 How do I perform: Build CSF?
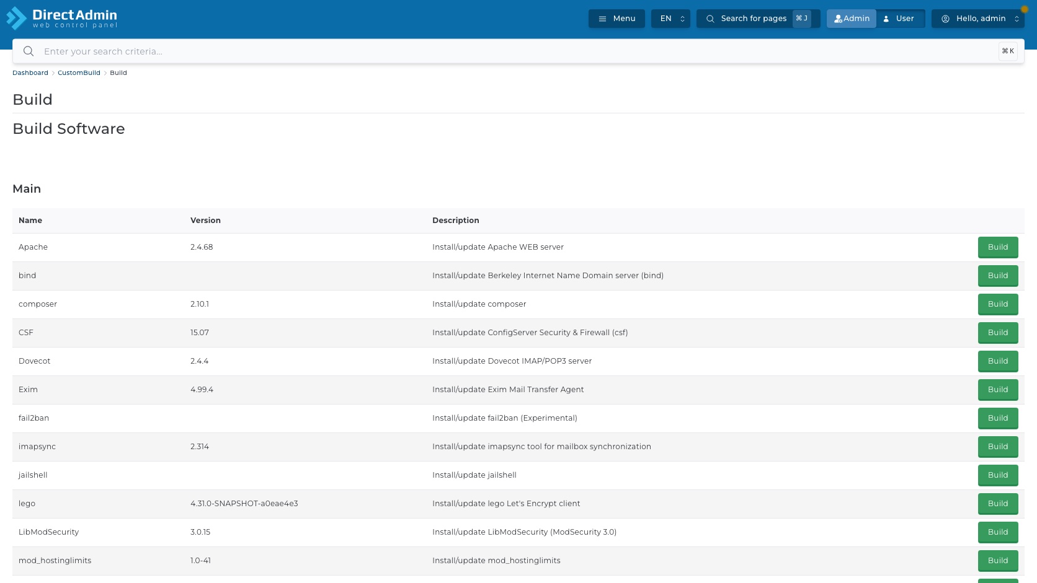tap(998, 333)
